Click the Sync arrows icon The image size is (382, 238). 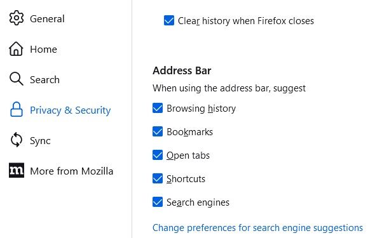pyautogui.click(x=17, y=140)
